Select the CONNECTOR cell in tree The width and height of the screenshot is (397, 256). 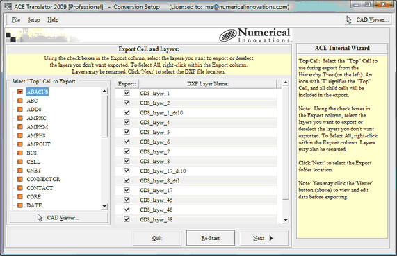[x=43, y=179]
